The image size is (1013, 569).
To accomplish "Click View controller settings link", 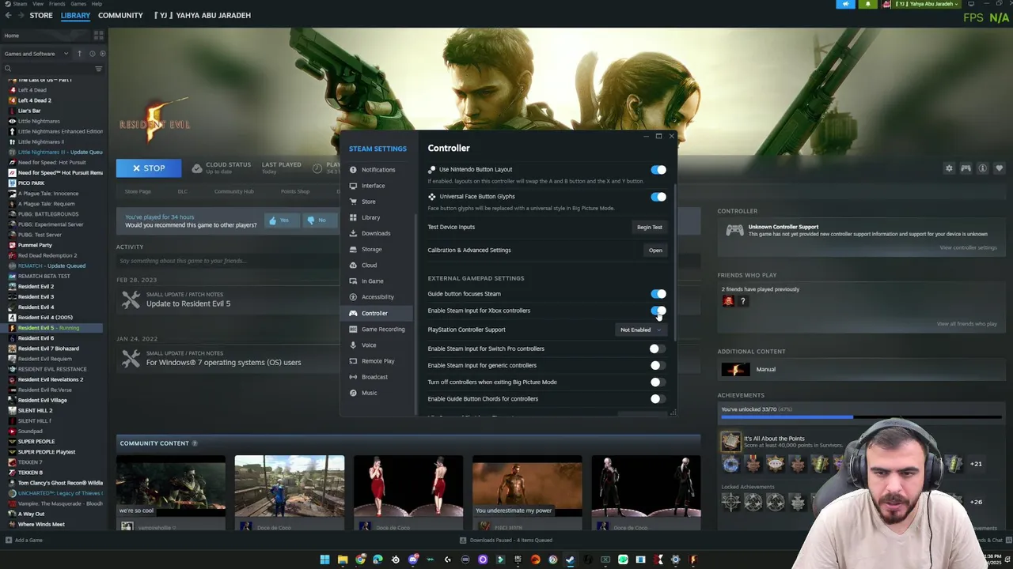I will click(x=968, y=248).
